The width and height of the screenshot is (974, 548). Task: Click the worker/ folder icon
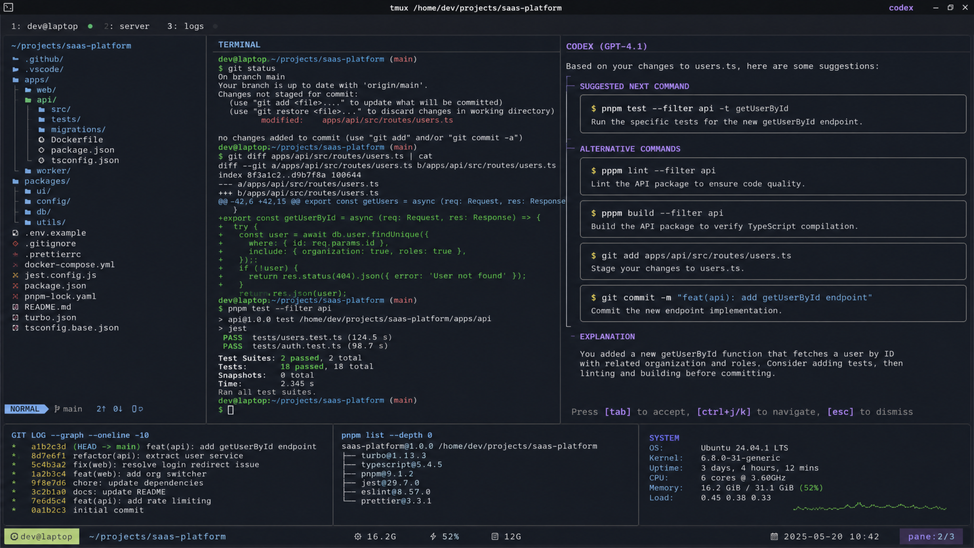[x=28, y=171]
